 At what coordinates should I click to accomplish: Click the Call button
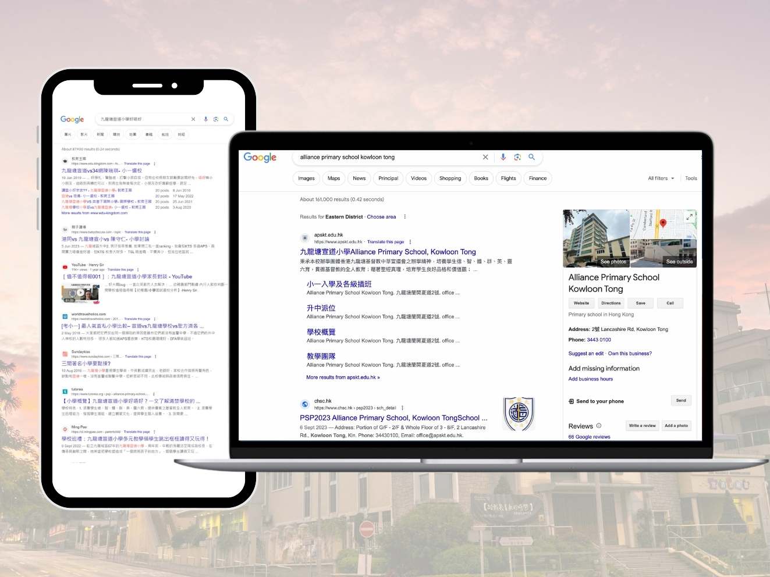pos(670,303)
